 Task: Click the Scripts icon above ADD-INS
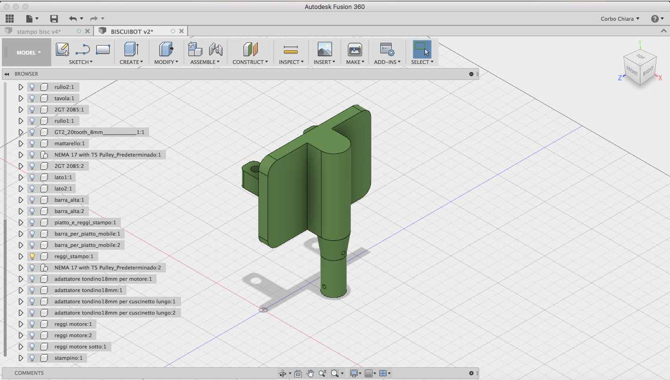coord(387,49)
